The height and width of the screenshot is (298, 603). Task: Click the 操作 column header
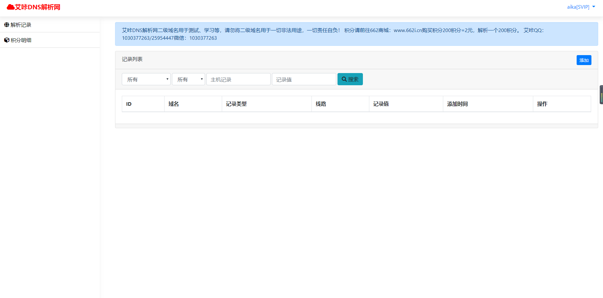542,104
